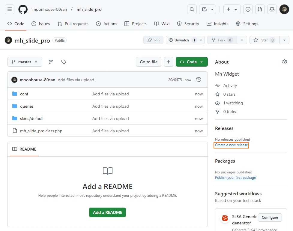Screen dimensions: 293x231
Task: Open latest commit message Add files via upload
Action: click(x=76, y=80)
